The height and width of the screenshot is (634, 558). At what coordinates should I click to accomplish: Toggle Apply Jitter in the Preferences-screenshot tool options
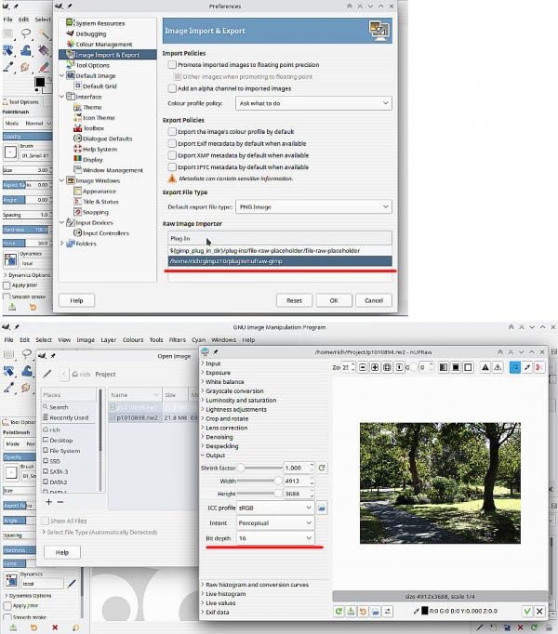[x=7, y=285]
